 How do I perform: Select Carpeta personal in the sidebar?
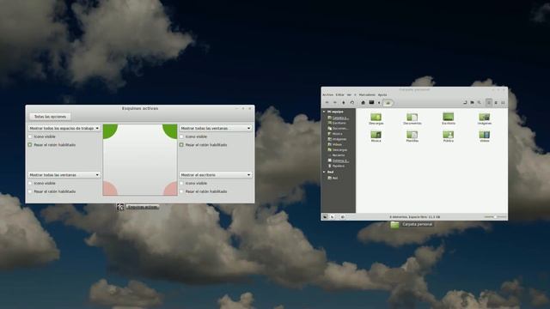pos(338,118)
